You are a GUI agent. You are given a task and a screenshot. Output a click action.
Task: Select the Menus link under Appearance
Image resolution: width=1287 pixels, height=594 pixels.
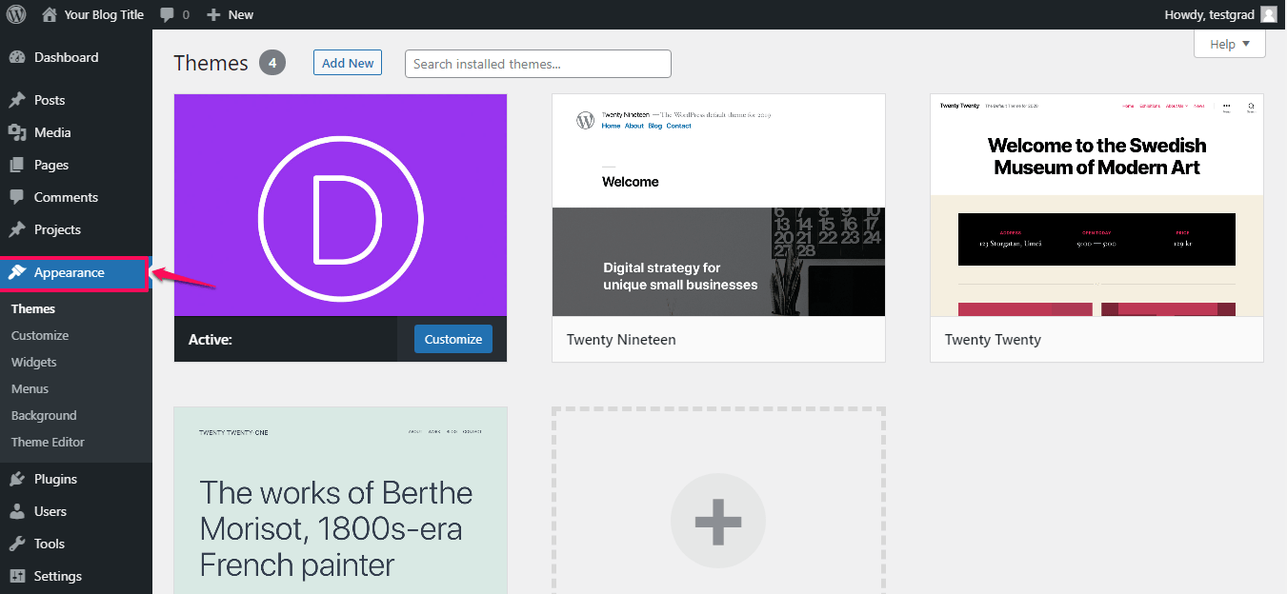click(30, 388)
